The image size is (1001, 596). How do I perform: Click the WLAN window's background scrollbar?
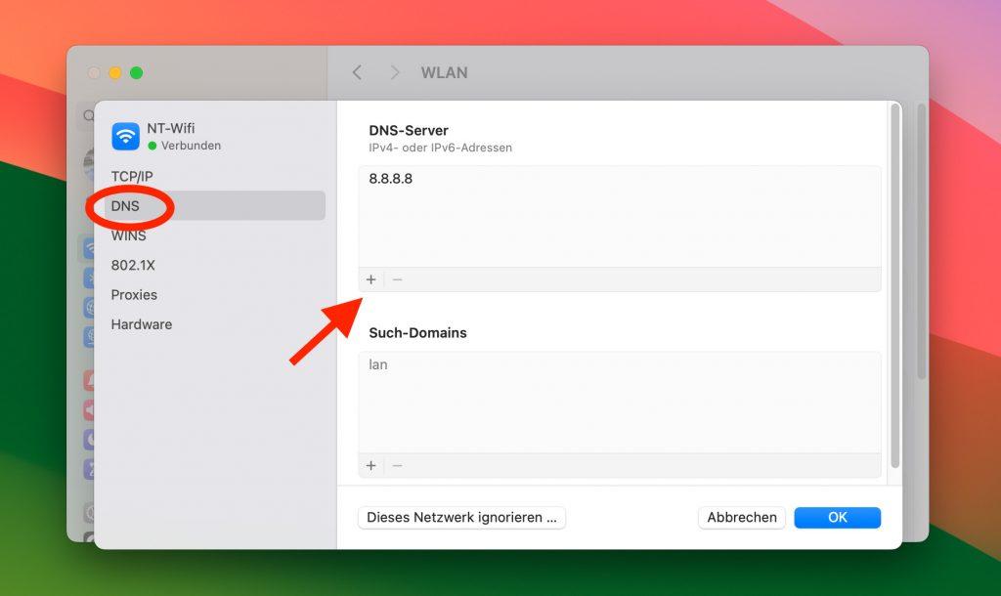921,242
